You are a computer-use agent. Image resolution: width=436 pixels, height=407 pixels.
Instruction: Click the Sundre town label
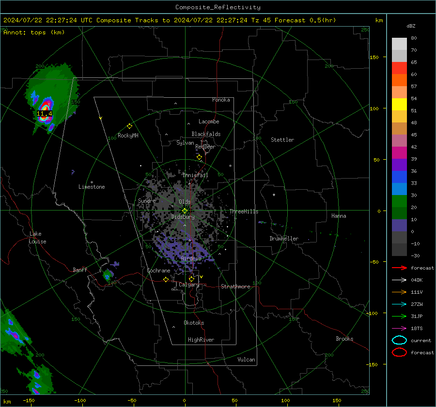click(x=147, y=200)
